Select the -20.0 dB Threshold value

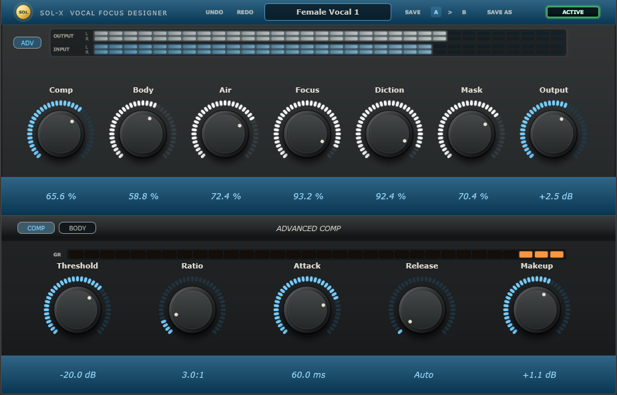point(77,375)
